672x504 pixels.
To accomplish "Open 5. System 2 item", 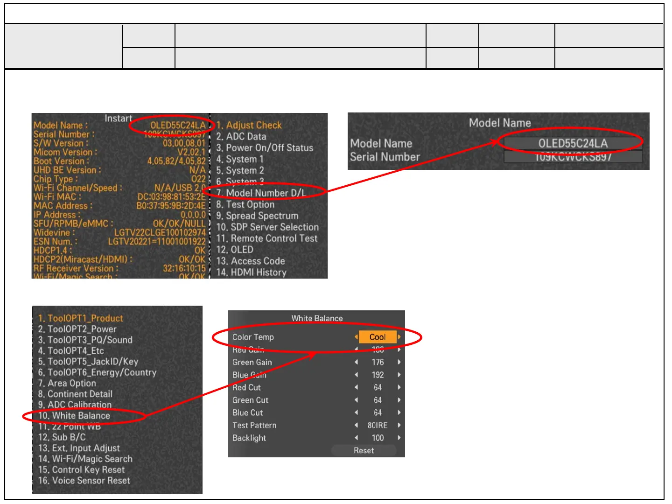I will click(240, 170).
